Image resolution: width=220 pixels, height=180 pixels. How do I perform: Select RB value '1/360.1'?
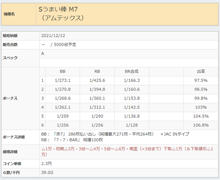(x=97, y=98)
